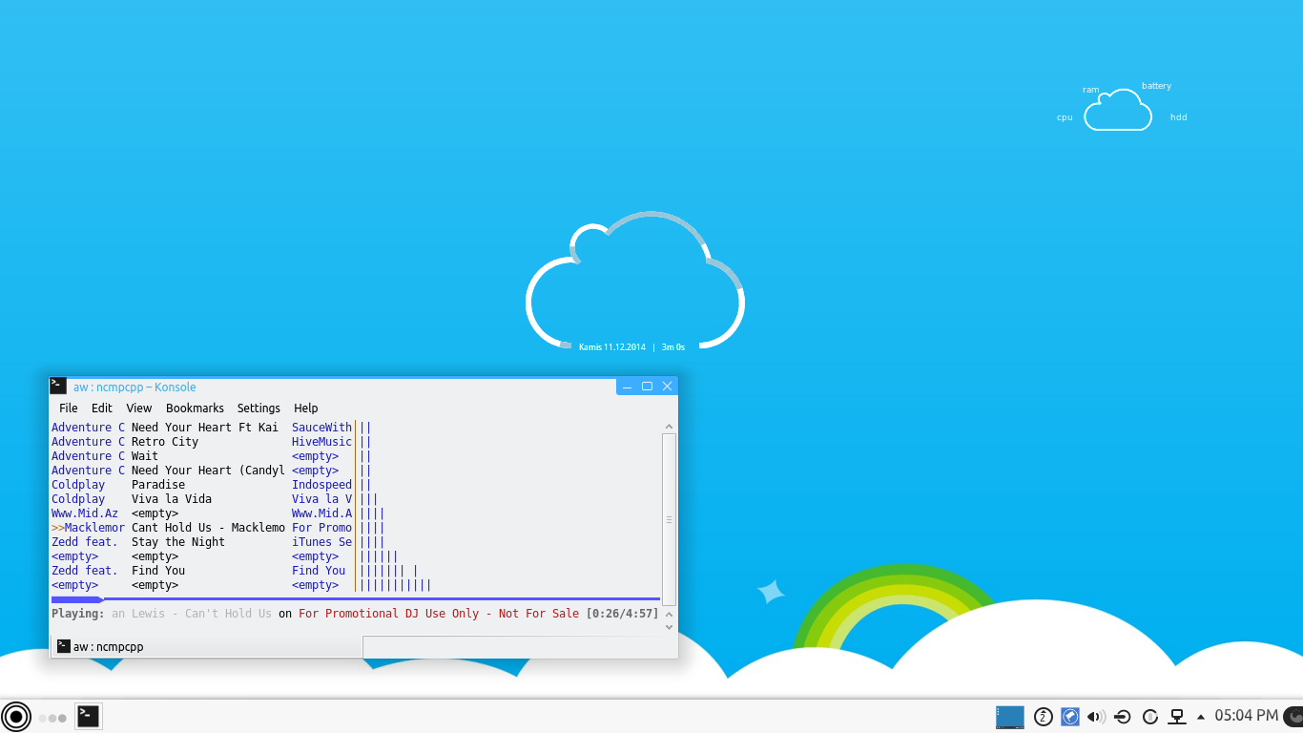Click the activities dots icon in taskbar

click(52, 718)
